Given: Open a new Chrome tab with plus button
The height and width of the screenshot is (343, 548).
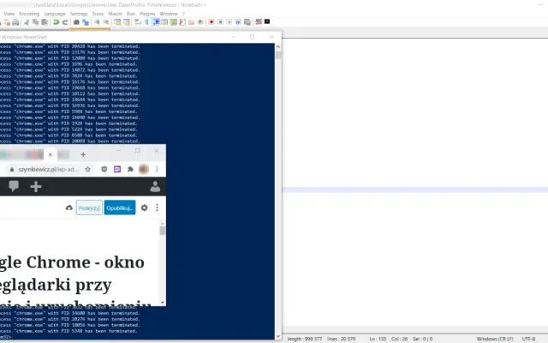Looking at the screenshot, I should click(x=83, y=154).
